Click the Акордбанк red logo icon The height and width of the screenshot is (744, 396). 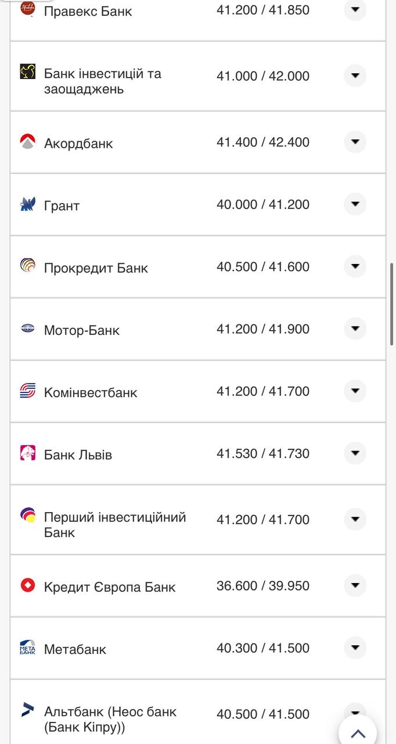click(27, 141)
